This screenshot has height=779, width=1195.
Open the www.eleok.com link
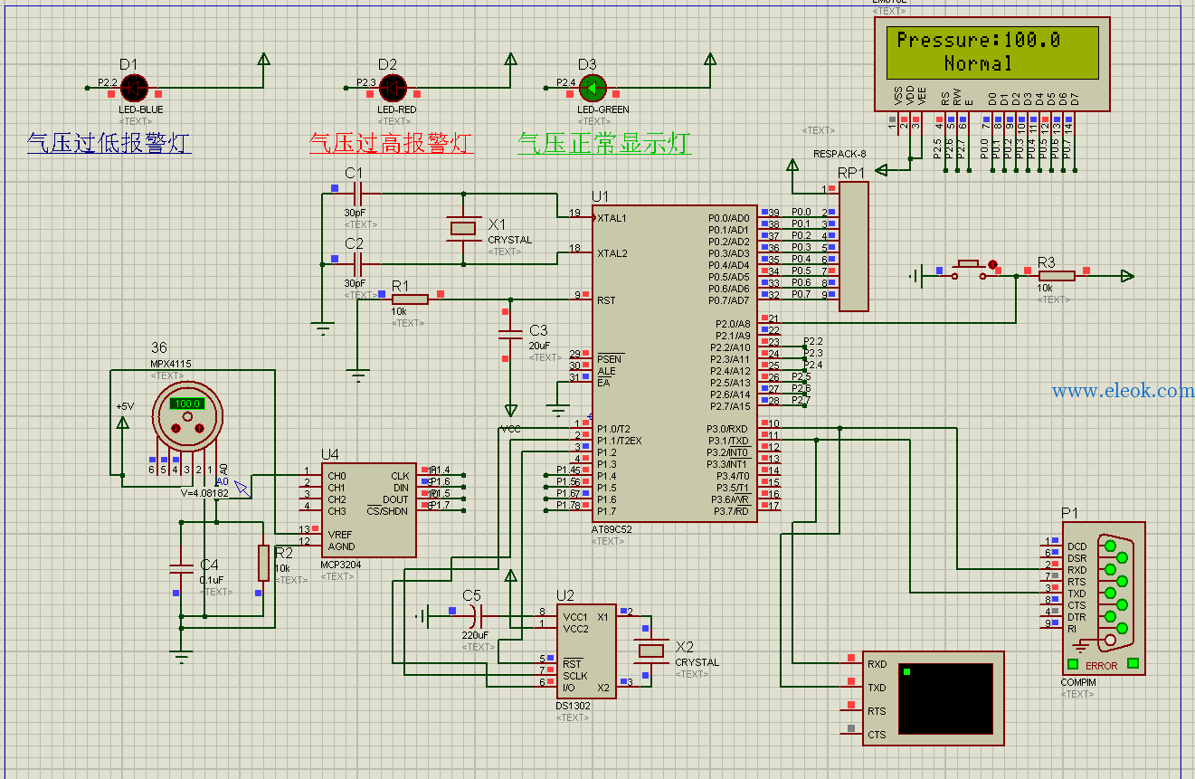click(x=1123, y=391)
